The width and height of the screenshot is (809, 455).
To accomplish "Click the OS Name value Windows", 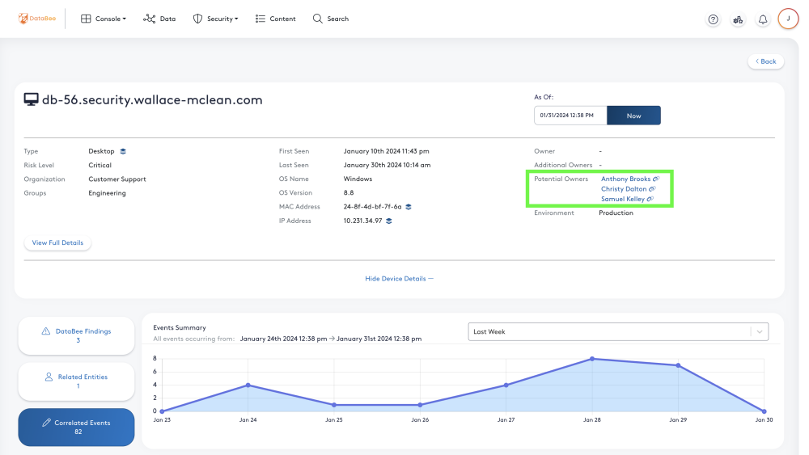I will coord(358,179).
